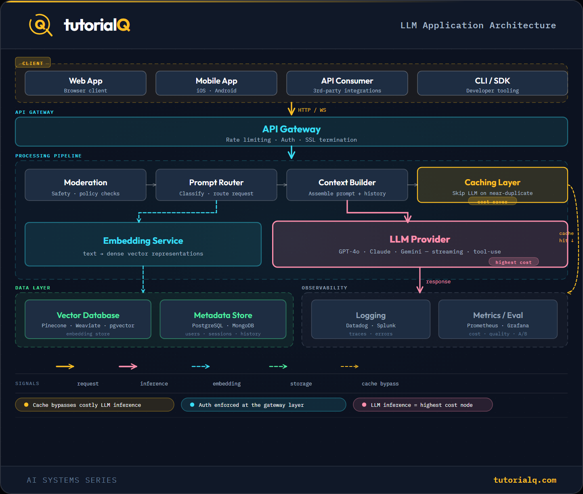The height and width of the screenshot is (494, 583).
Task: Select the Moderation pipeline card
Action: click(x=86, y=185)
